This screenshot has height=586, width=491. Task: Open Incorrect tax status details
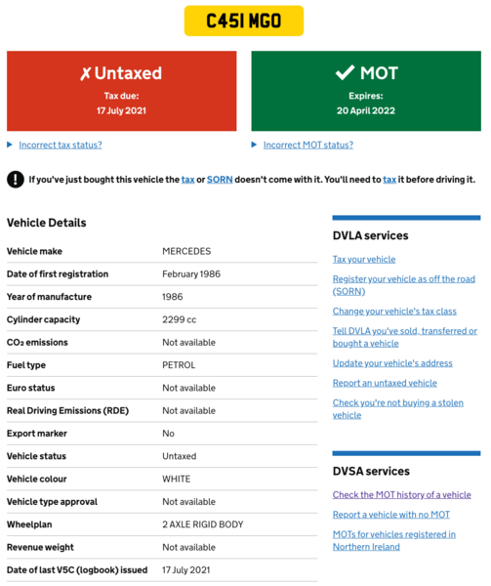[61, 145]
